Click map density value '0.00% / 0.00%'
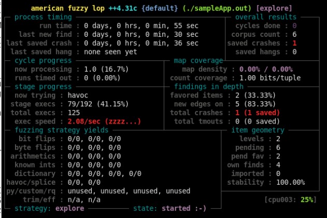 click(266, 70)
